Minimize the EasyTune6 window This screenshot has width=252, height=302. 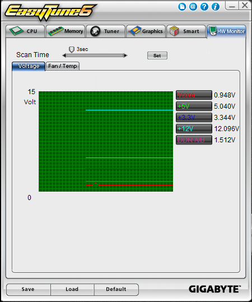(232, 6)
